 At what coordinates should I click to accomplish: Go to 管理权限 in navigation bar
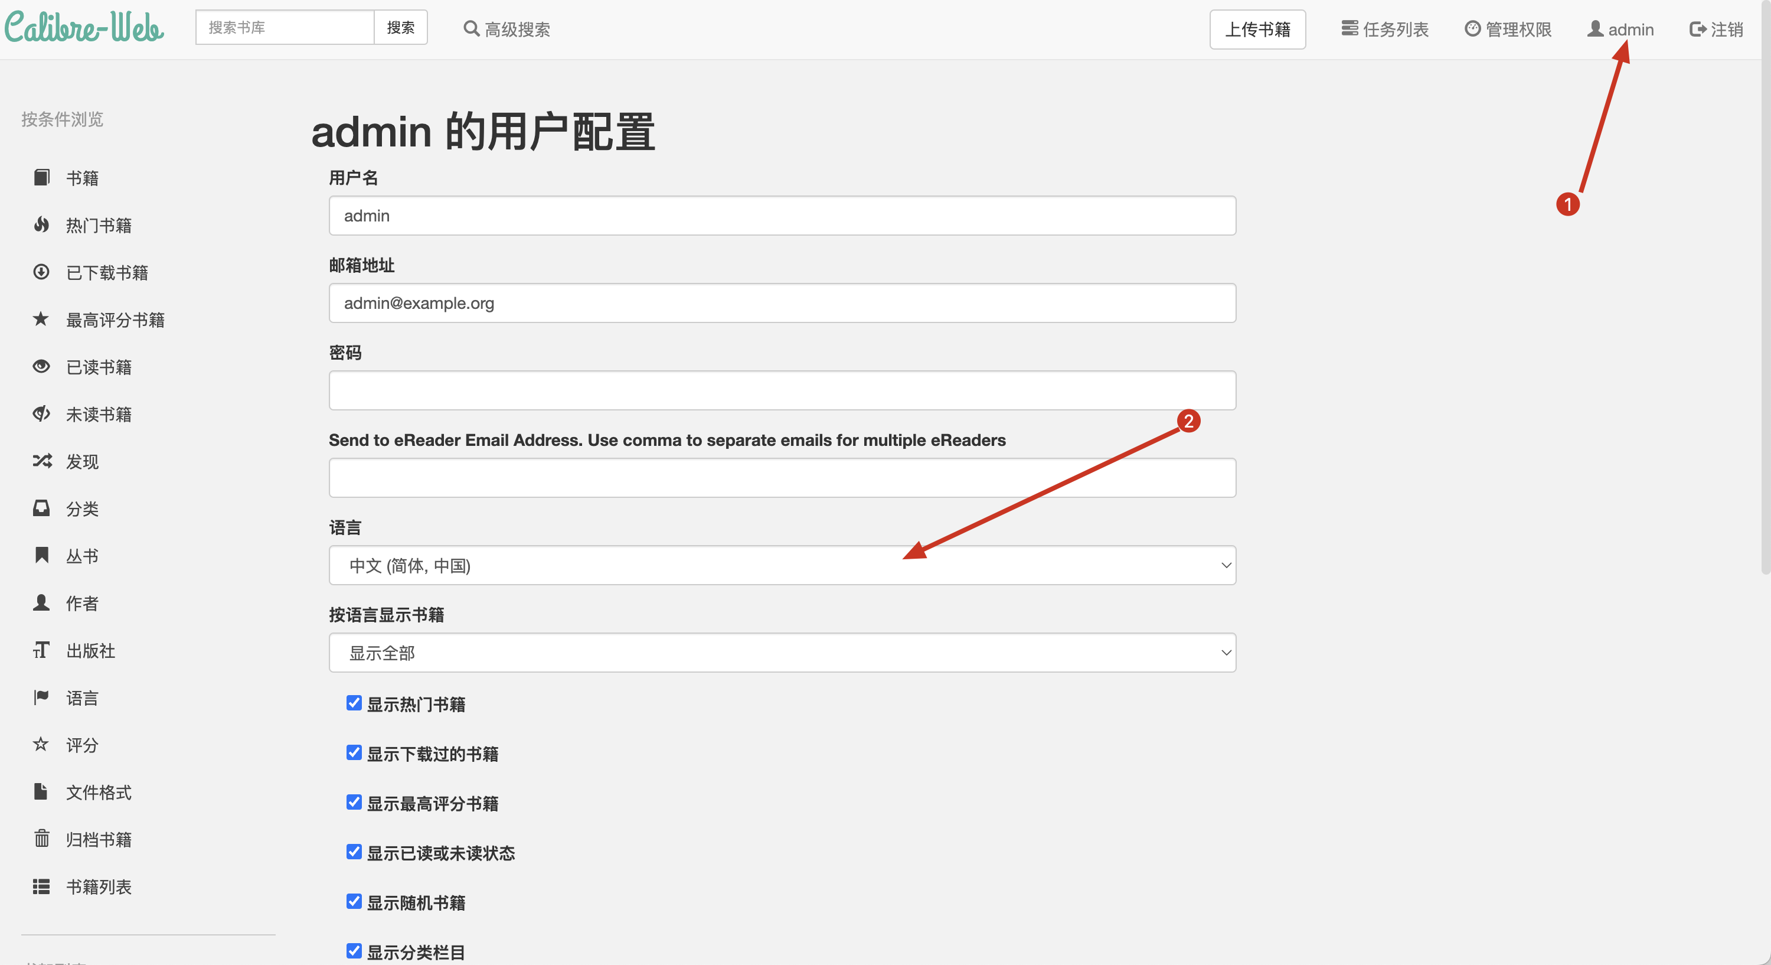click(x=1508, y=30)
